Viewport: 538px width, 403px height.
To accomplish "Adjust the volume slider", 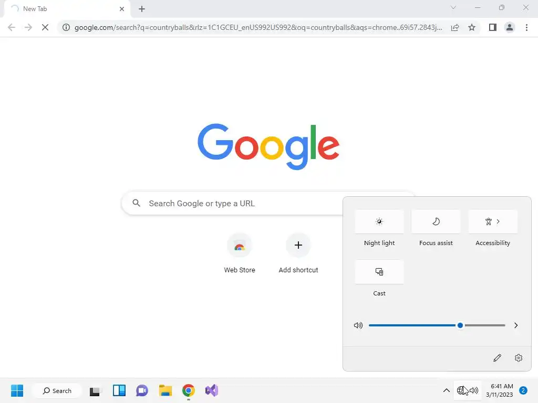I will click(437, 325).
